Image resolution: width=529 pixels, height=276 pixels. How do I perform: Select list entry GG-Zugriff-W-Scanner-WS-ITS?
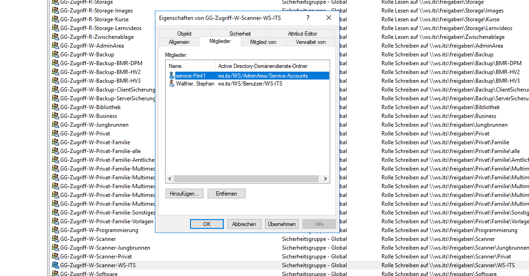(98, 265)
